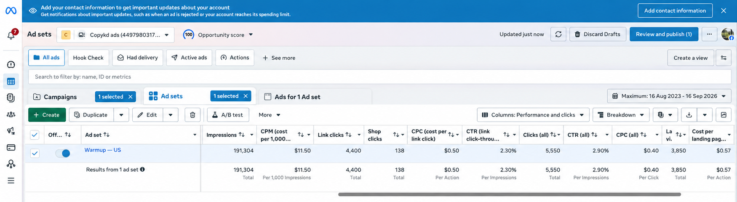Open Audiences people icon in sidebar

click(11, 114)
